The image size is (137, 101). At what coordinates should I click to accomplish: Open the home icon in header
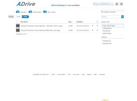tap(117, 4)
